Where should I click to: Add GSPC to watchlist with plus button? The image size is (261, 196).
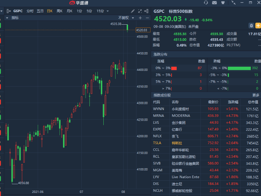click(258, 26)
